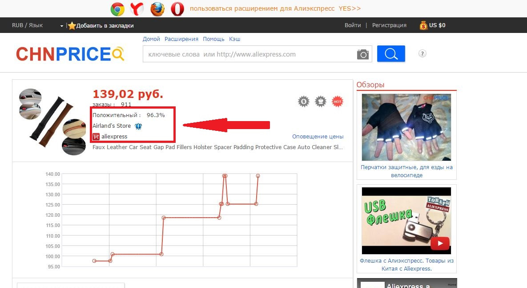Screen dimensions: 527x288
Task: Click the car seat gap pad thumbnail
Action: (52, 122)
